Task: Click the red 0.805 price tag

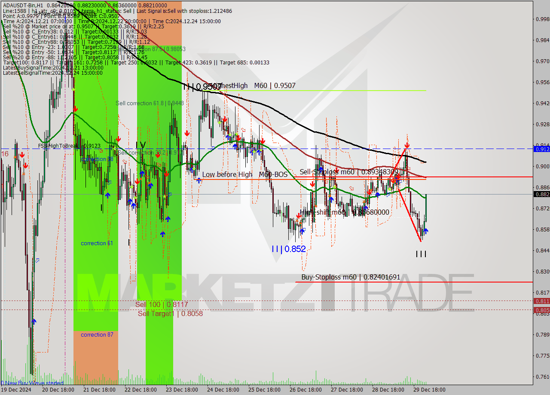Action: 541,310
